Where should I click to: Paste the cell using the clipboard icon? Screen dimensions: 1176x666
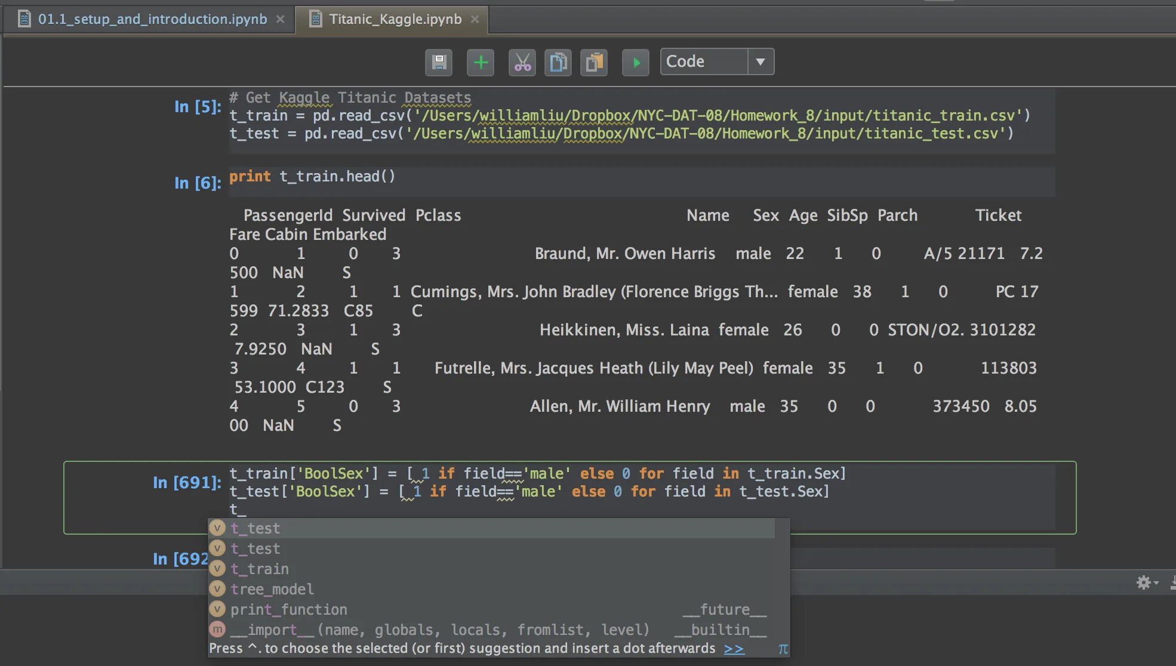pos(594,62)
